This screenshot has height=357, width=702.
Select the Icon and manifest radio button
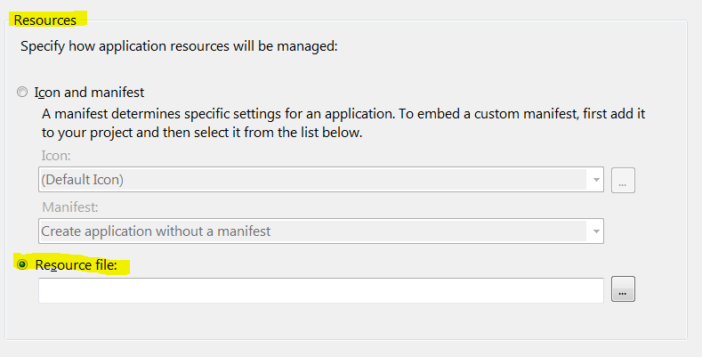pos(22,93)
